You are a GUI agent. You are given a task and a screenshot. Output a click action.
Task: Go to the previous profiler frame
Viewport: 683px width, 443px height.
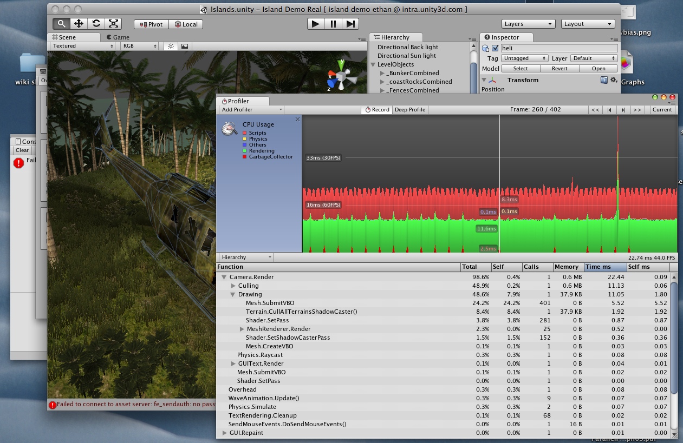pyautogui.click(x=609, y=110)
